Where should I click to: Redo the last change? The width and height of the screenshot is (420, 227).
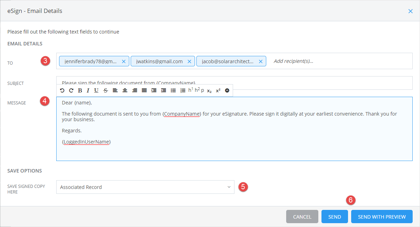pyautogui.click(x=71, y=90)
